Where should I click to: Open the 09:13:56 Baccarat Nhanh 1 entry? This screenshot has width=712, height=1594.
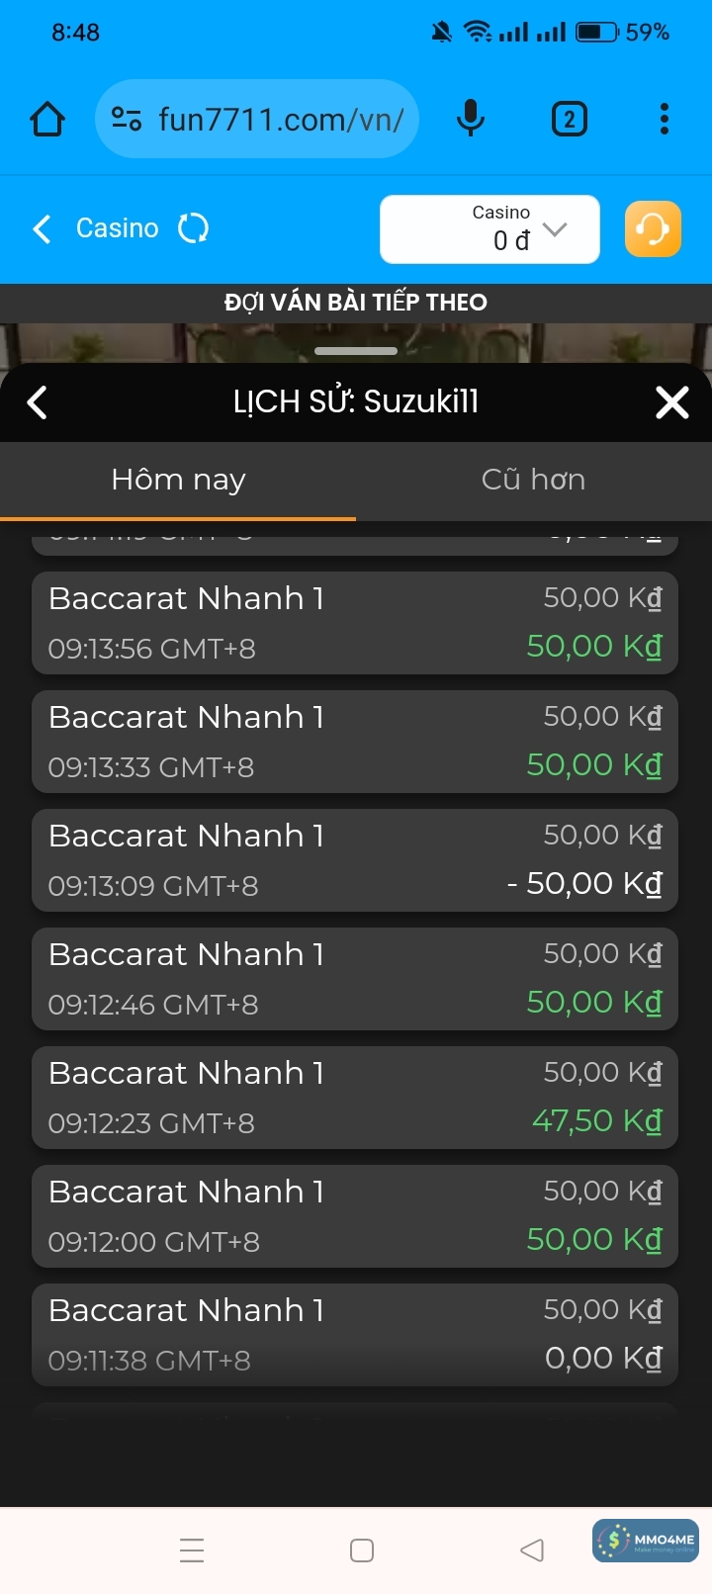coord(355,623)
